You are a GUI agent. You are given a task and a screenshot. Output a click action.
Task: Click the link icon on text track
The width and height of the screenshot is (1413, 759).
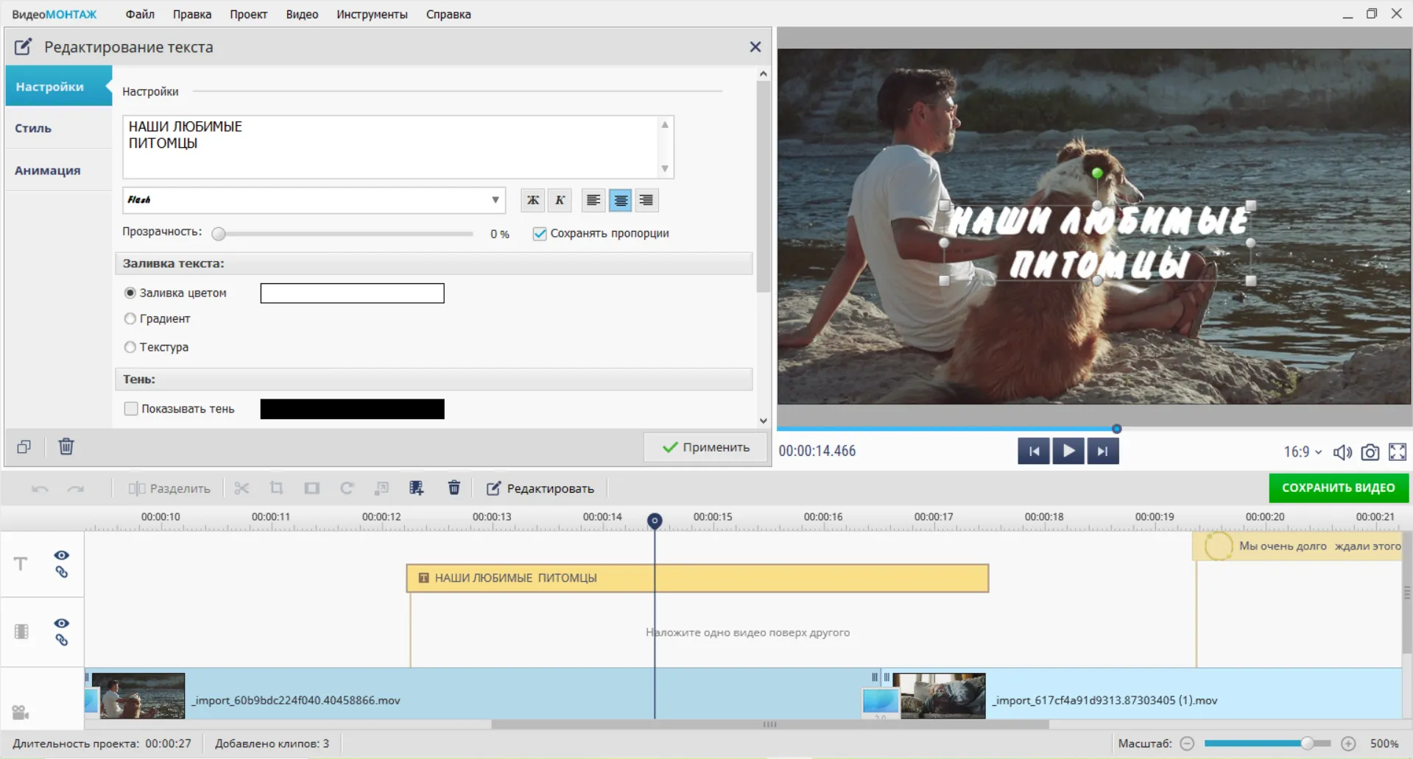click(62, 572)
